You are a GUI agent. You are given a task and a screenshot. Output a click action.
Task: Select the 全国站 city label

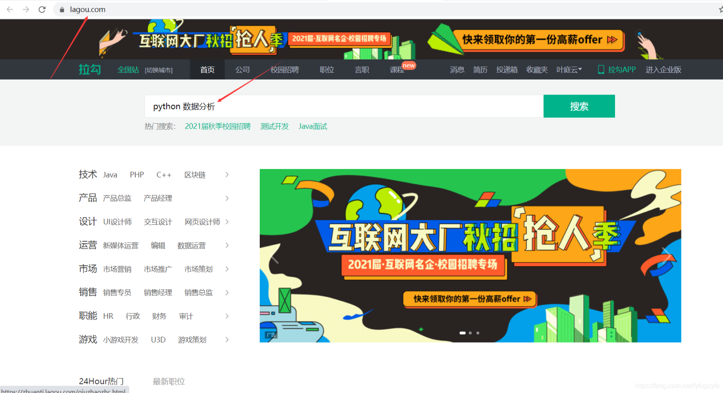128,70
